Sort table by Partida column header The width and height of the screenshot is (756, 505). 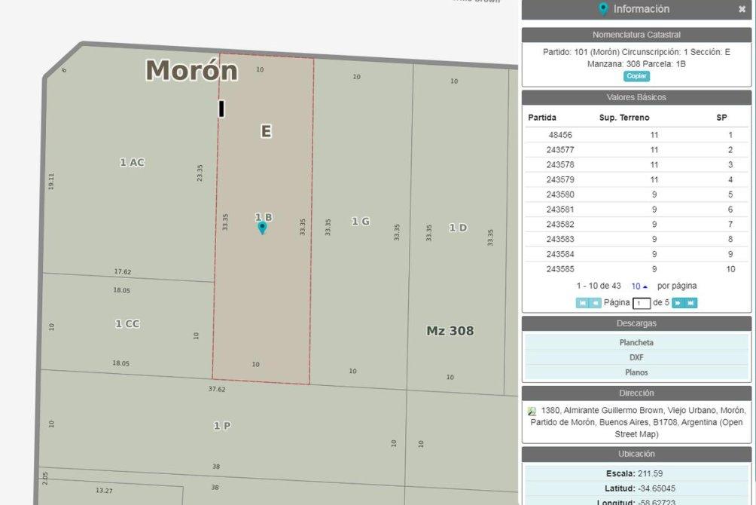pos(542,118)
